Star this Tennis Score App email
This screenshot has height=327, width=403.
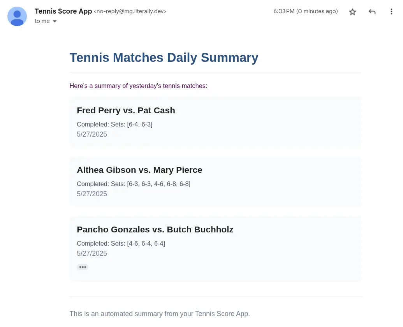(352, 12)
